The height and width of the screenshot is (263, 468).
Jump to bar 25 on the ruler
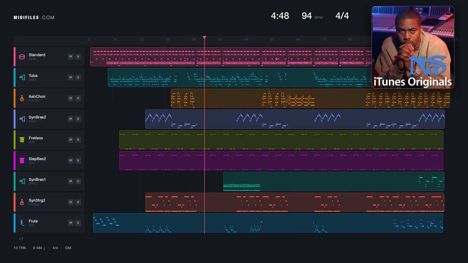tap(168, 39)
